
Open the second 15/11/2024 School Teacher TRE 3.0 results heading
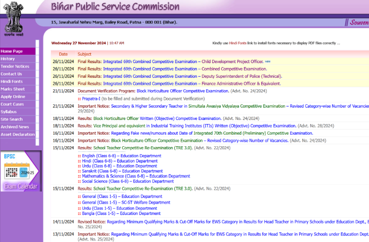coord(143,189)
